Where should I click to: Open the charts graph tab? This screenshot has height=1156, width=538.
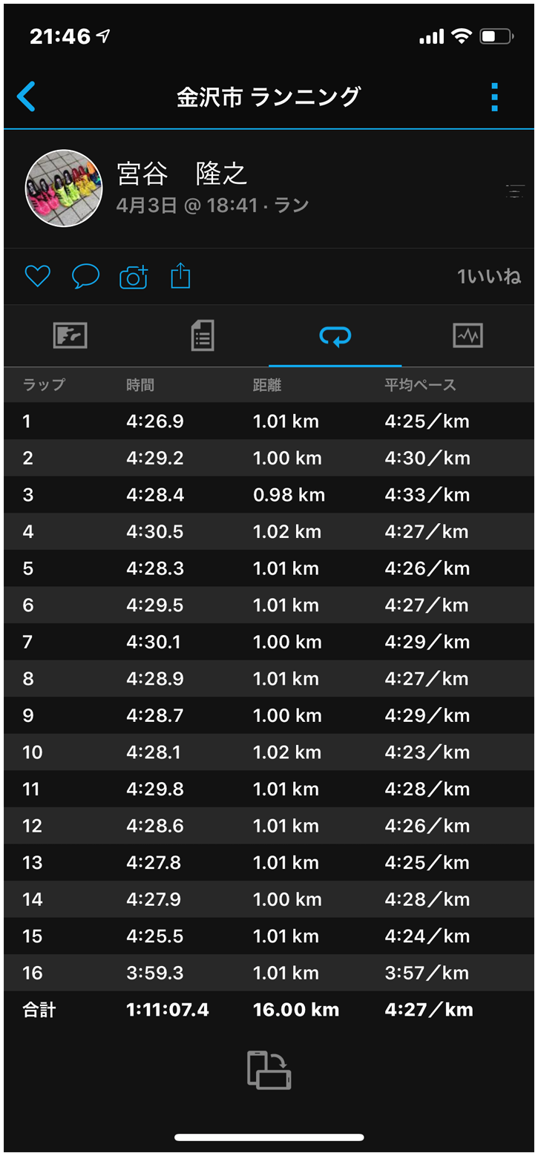468,336
